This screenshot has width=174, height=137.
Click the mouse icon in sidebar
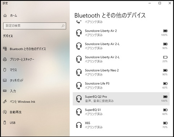point(5,70)
